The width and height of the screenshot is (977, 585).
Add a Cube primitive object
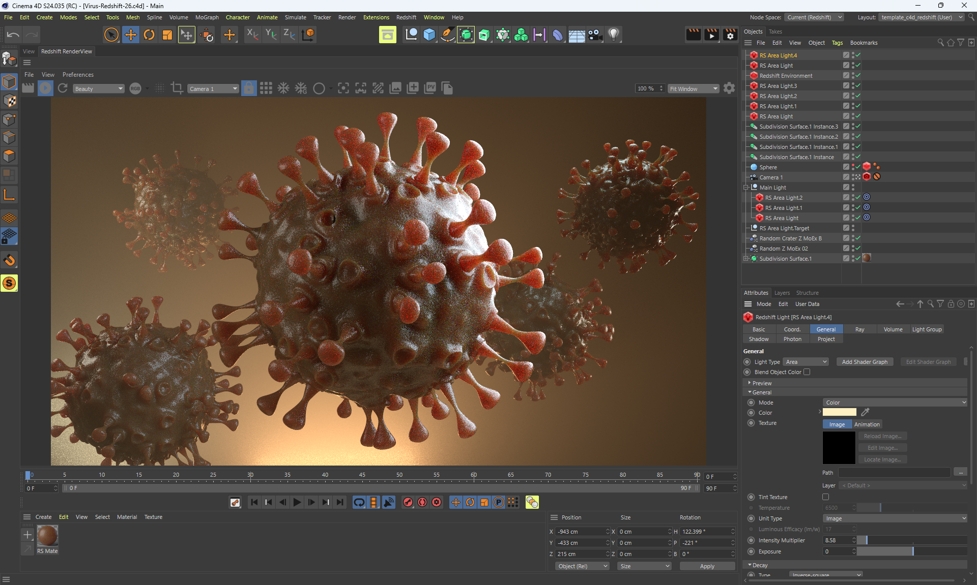point(429,35)
